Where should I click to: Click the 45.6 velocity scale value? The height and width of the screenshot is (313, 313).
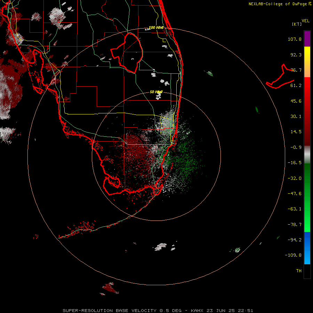click(296, 101)
